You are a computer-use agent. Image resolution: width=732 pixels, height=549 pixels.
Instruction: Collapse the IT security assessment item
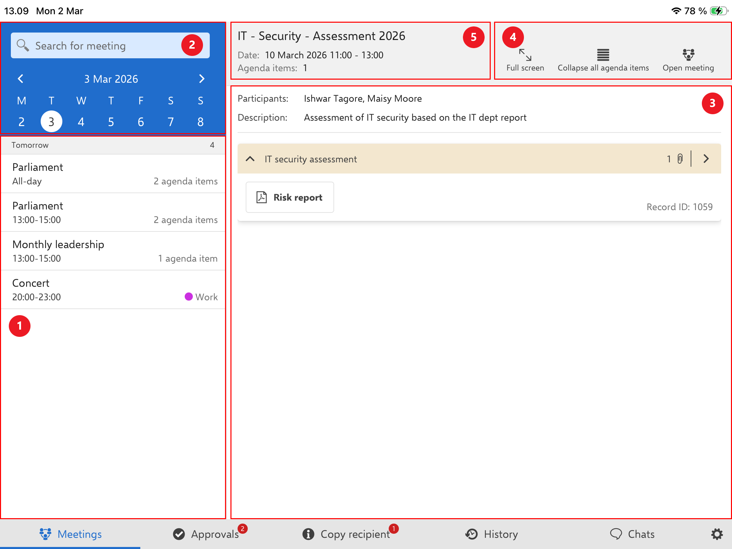[x=250, y=159]
